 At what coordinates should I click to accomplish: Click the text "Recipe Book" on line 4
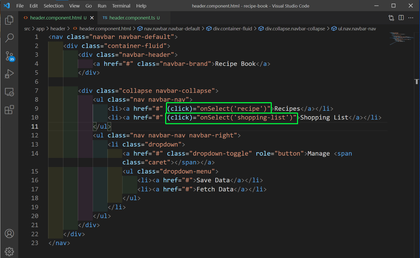pyautogui.click(x=235, y=64)
